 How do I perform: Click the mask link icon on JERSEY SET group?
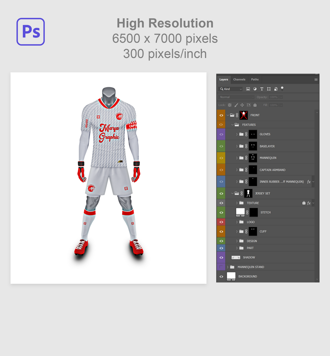pos(242,193)
